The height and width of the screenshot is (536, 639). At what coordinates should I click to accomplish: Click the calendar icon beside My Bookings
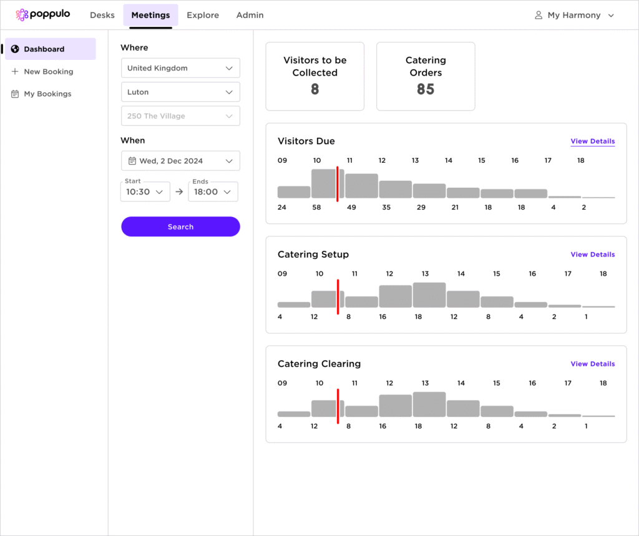tap(15, 94)
